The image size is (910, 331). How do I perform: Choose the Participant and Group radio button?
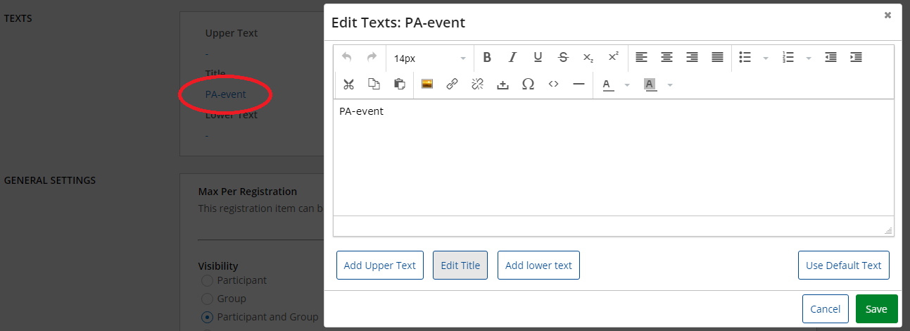click(x=207, y=317)
